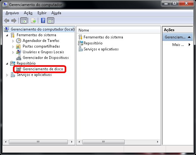Click tree pane scrollbar left arrow

(x=6, y=142)
